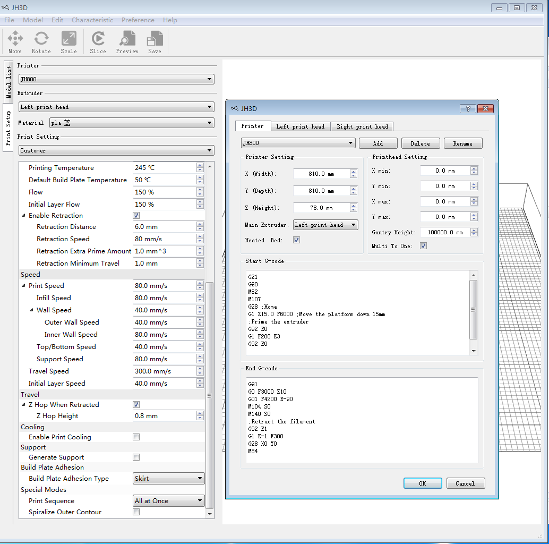Enable the Generate Support checkbox
This screenshot has height=544, width=549.
136,457
